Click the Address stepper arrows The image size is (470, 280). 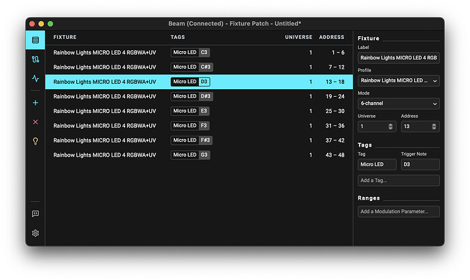tap(433, 127)
